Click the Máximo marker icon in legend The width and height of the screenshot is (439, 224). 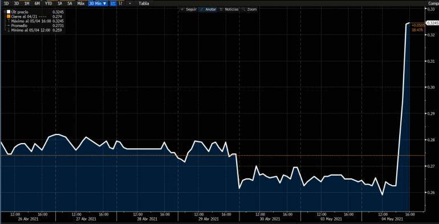pyautogui.click(x=9, y=21)
